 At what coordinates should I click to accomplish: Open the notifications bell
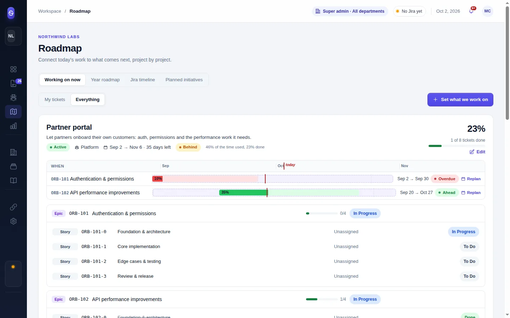click(471, 11)
